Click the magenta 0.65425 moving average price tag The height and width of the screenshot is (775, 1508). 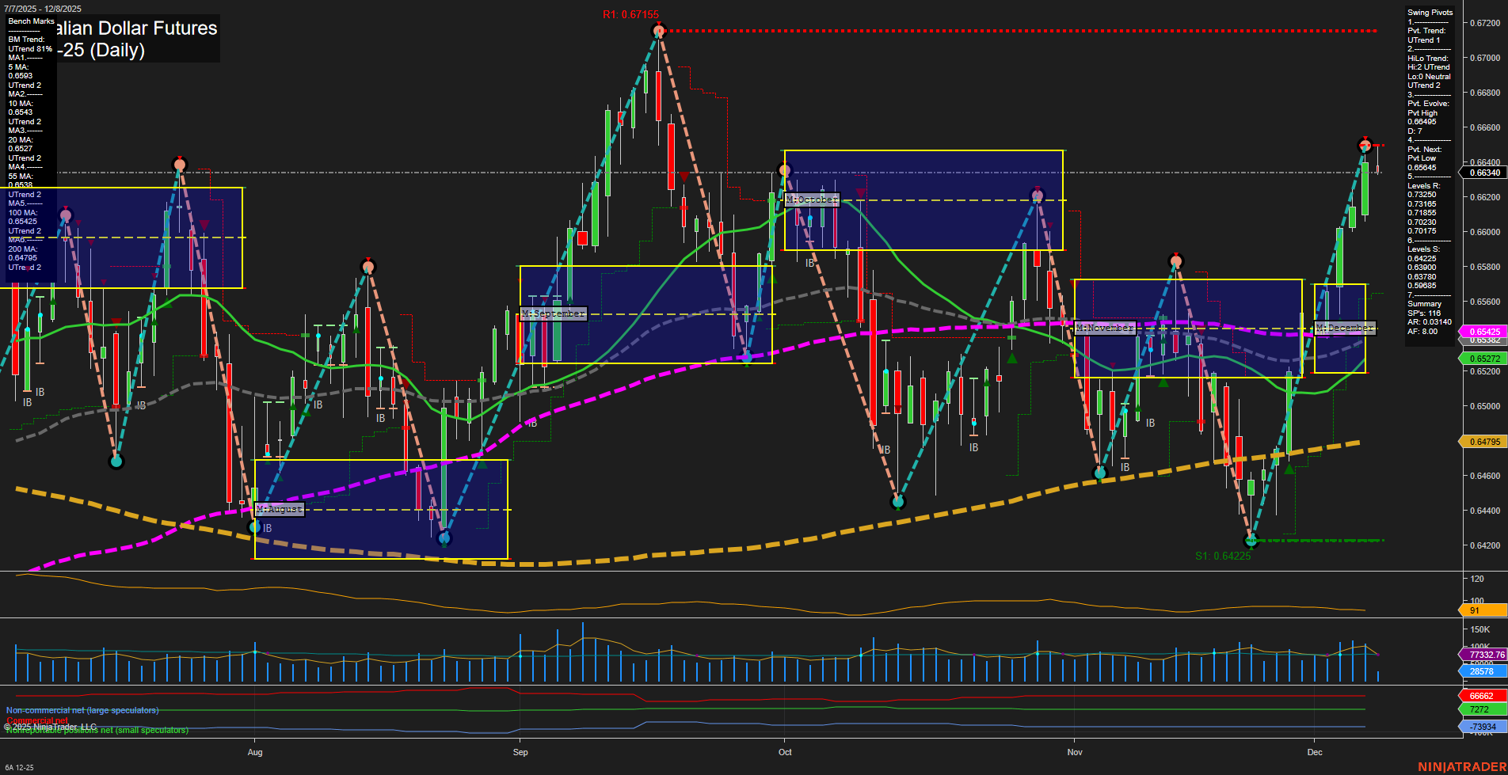tap(1483, 332)
